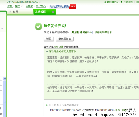Select the 怕你郁闷，送你两只鸡 message
The width and height of the screenshot is (139, 117).
(x=93, y=89)
